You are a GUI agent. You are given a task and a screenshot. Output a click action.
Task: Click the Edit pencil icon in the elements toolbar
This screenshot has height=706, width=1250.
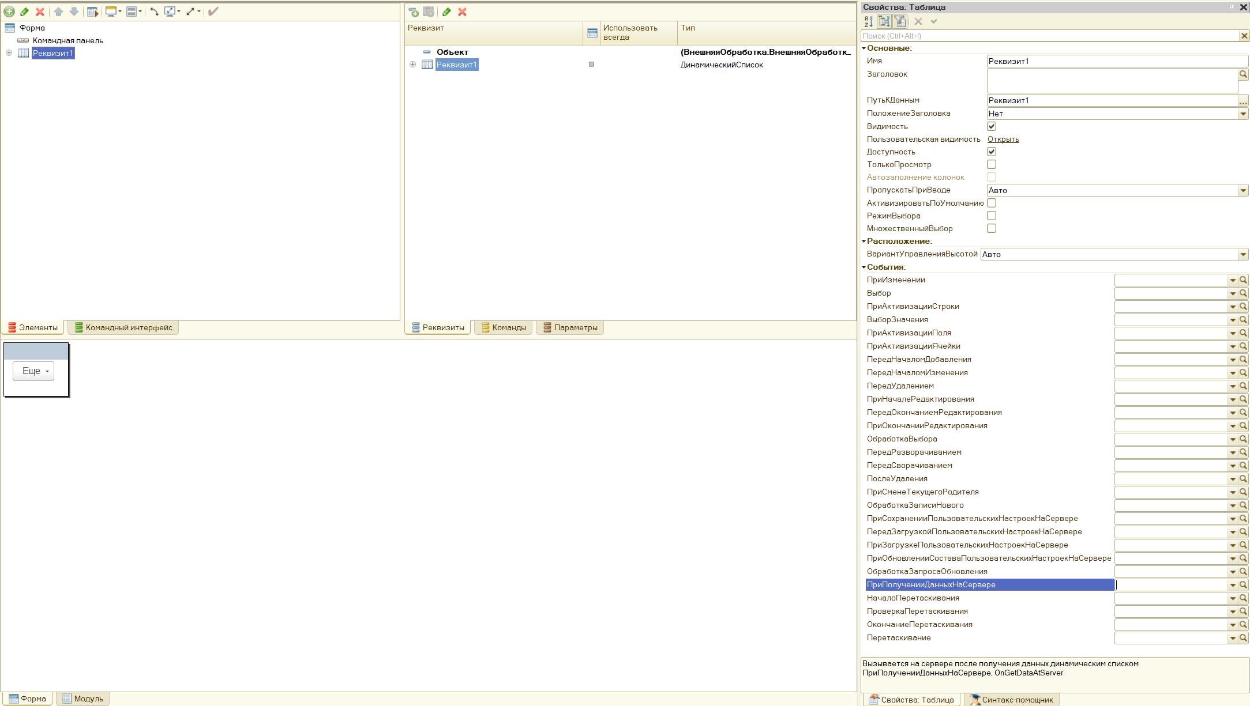click(24, 12)
